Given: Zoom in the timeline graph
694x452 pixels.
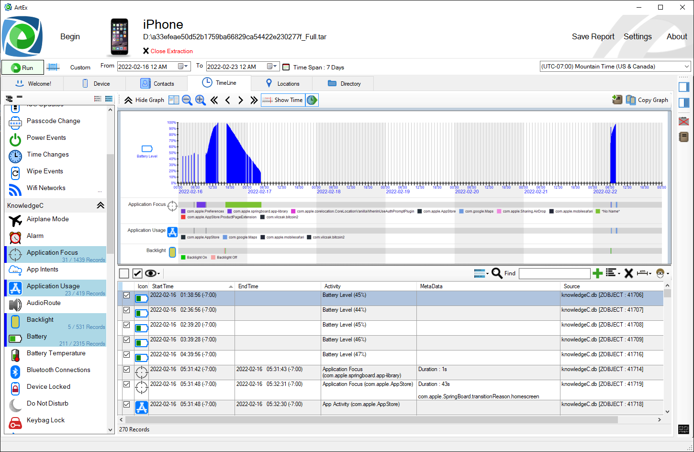Looking at the screenshot, I should click(201, 100).
